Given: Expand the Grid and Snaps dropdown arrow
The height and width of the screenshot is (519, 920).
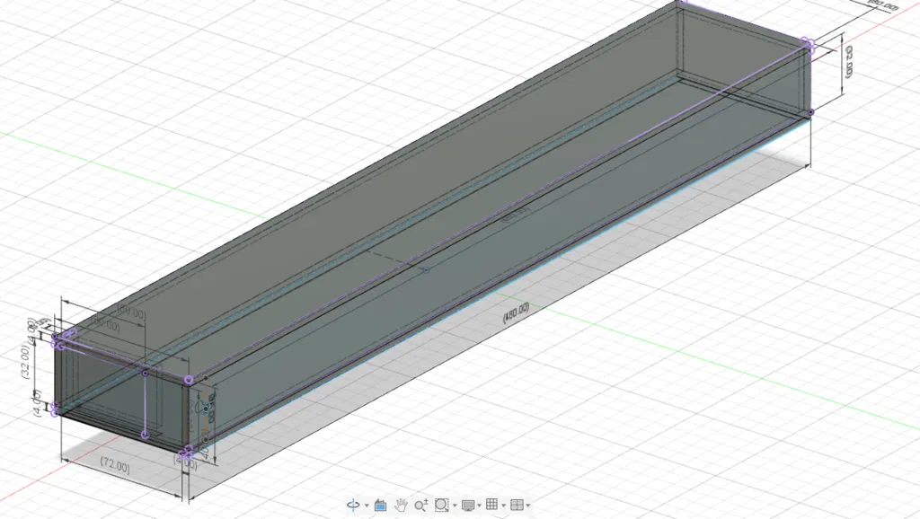Looking at the screenshot, I should tap(502, 505).
